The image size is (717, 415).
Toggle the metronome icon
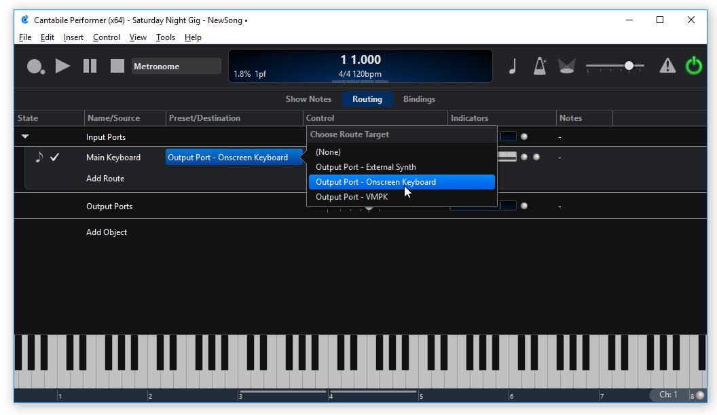coord(540,67)
